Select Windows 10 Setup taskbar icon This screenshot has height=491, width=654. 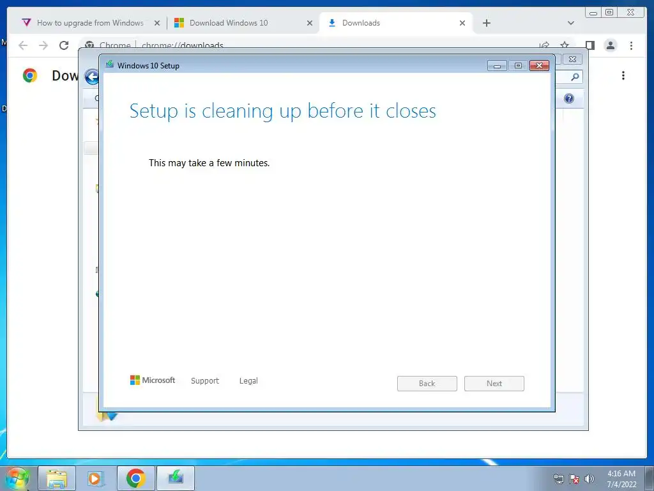point(176,478)
